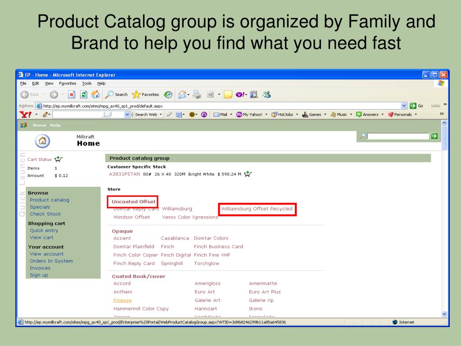Open the Specials link
461x346 pixels.
tap(40, 207)
